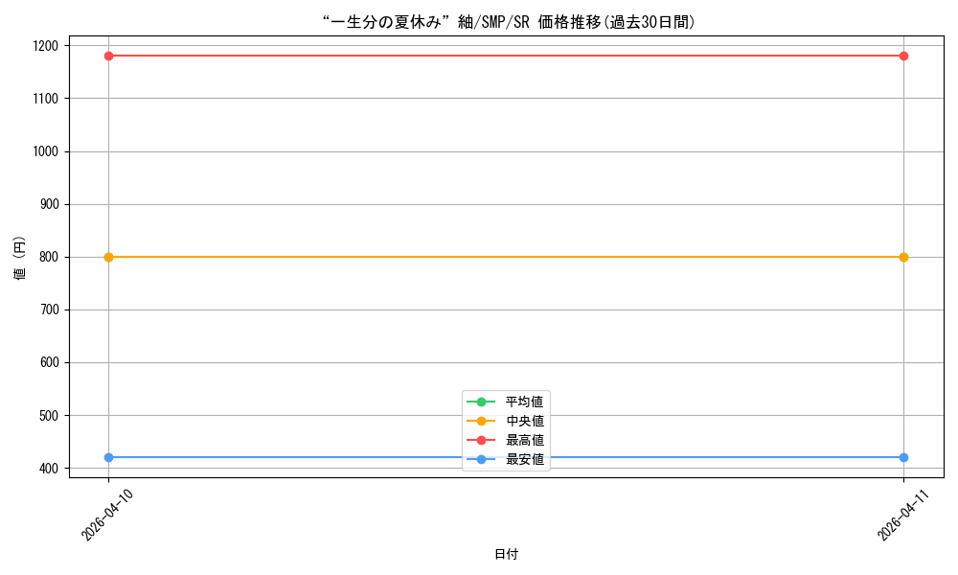Screen dimensions: 958x575
Task: Click the 平均値 legend label
Action: tap(524, 402)
